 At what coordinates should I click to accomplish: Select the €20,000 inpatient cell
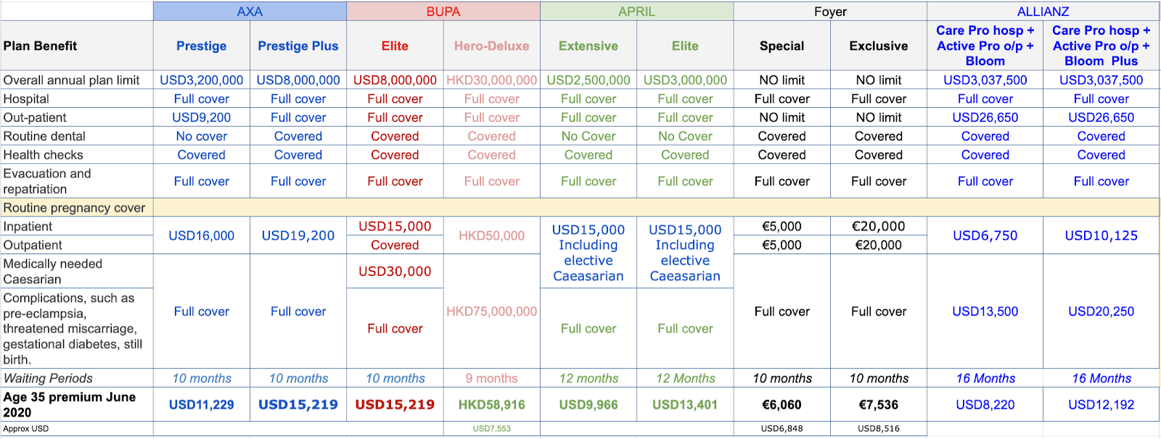coord(879,226)
